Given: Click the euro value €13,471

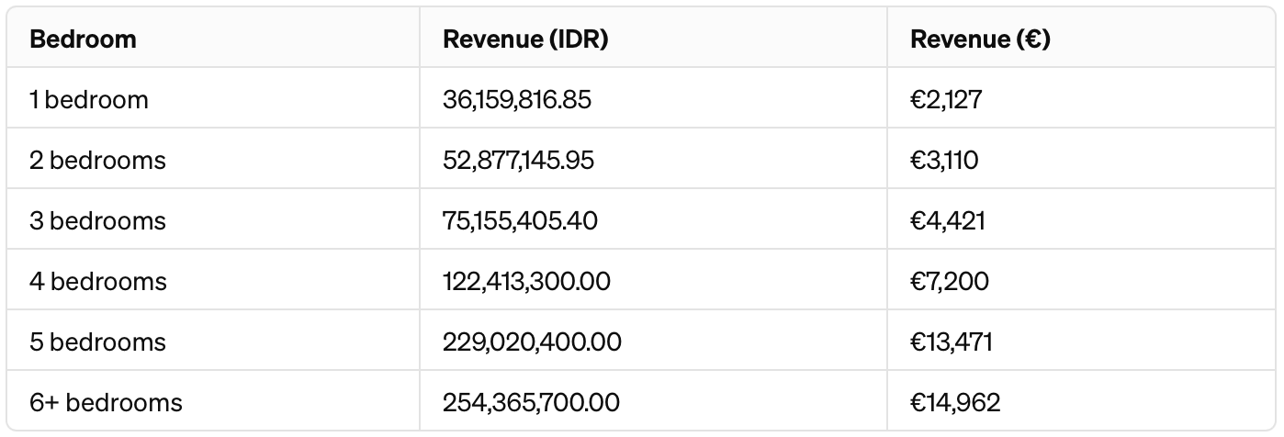Looking at the screenshot, I should coord(952,342).
